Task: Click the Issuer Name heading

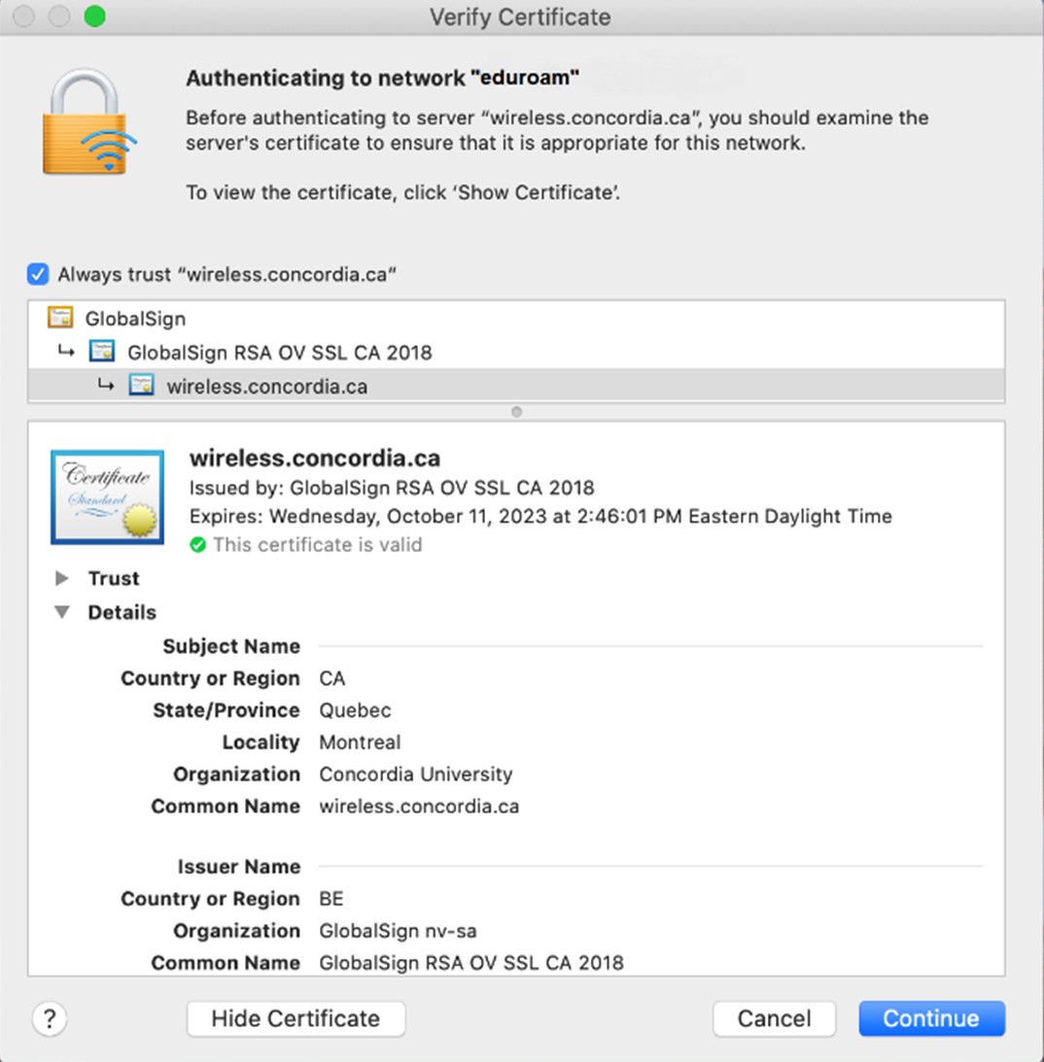Action: point(238,867)
